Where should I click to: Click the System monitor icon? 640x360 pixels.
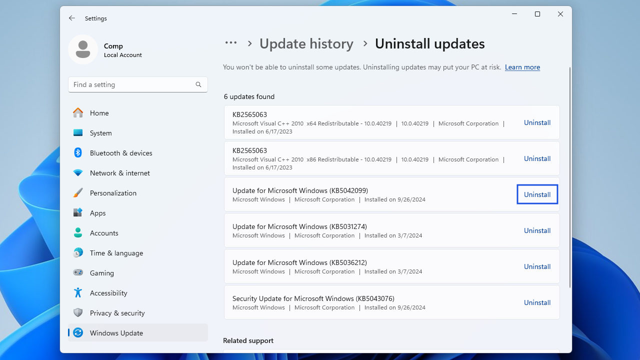click(78, 133)
